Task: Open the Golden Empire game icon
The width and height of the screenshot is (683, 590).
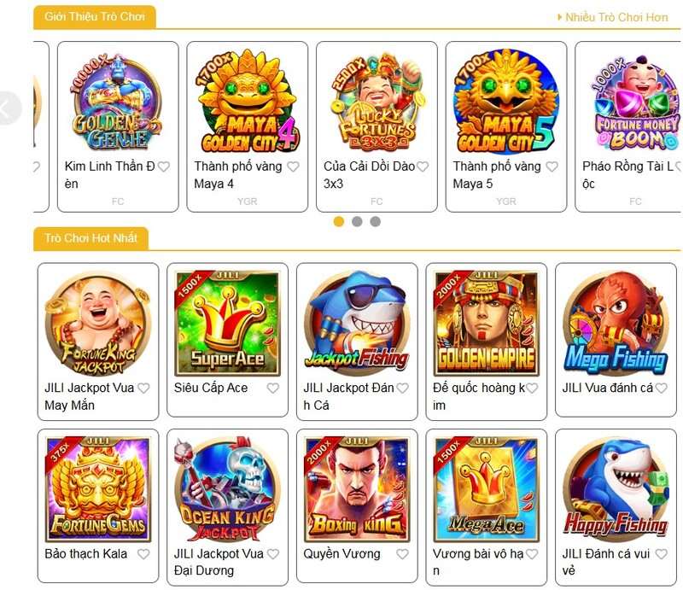Action: coord(486,324)
